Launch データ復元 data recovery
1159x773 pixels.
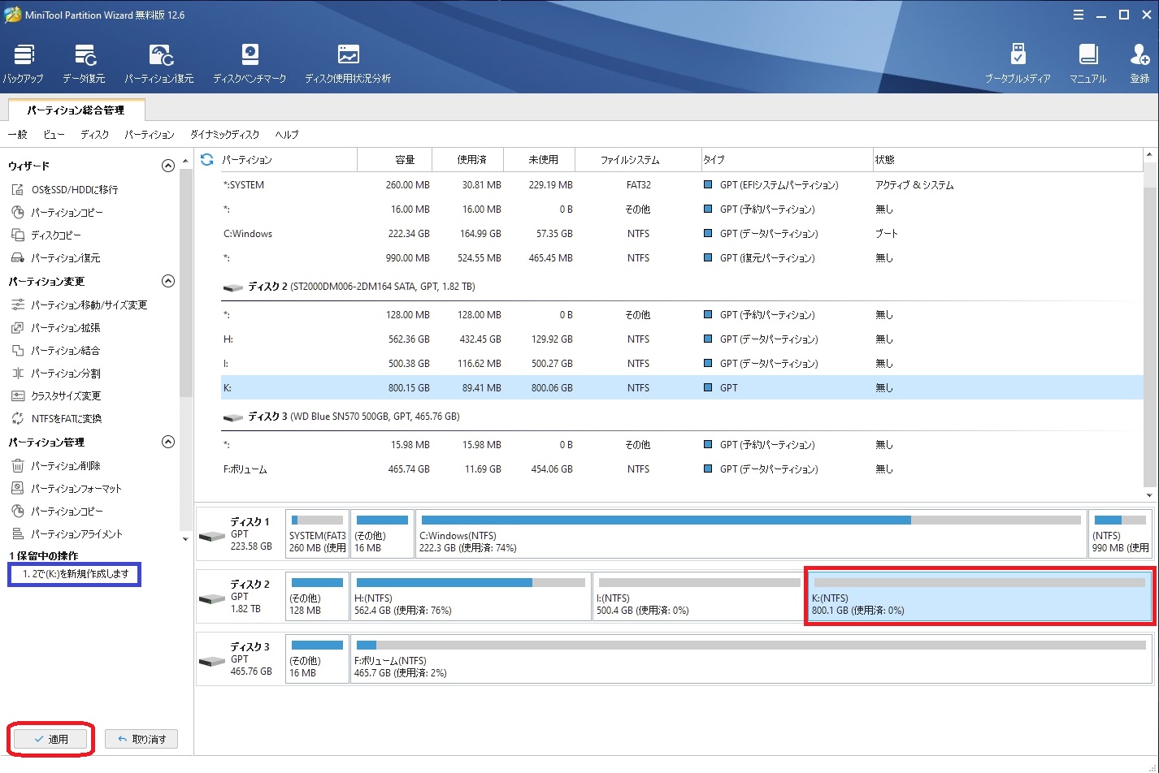84,64
